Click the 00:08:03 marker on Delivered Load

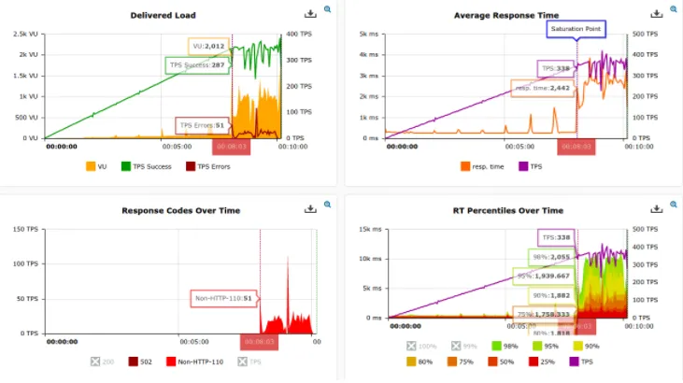pyautogui.click(x=231, y=146)
